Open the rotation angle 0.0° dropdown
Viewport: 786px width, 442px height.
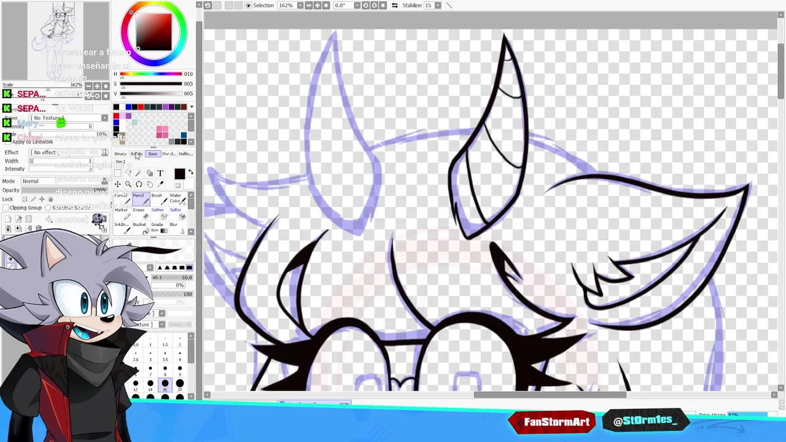pos(357,5)
